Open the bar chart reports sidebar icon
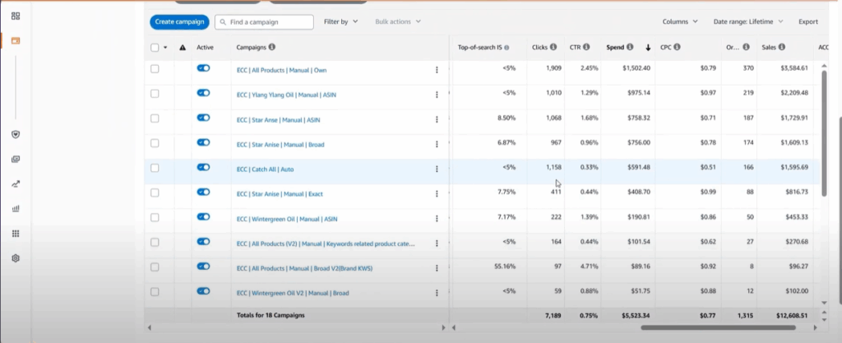Viewport: 842px width, 343px height. tap(16, 208)
